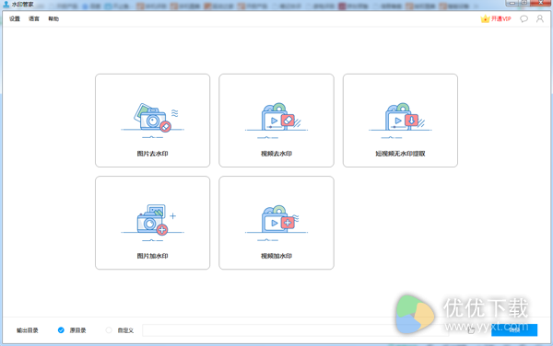Image resolution: width=553 pixels, height=346 pixels.
Task: Open the 设置 menu
Action: [15, 18]
